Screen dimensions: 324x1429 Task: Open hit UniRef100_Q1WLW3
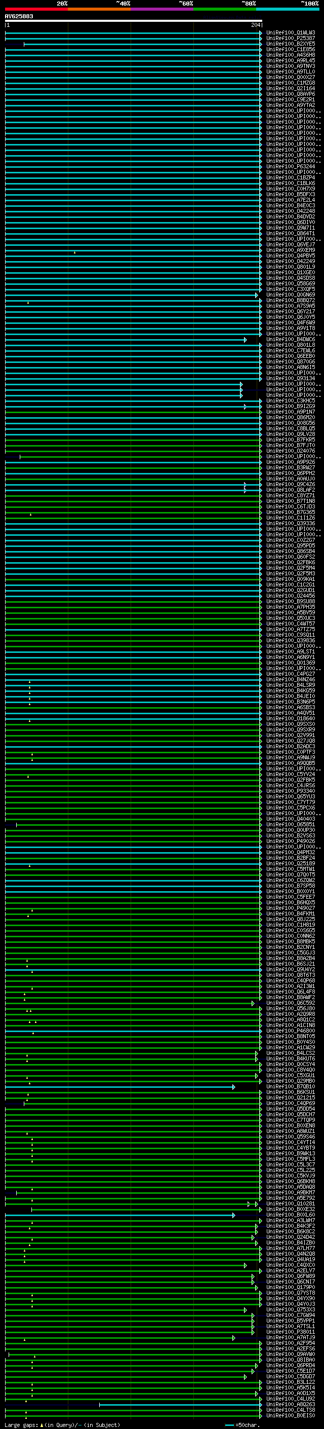tap(290, 33)
